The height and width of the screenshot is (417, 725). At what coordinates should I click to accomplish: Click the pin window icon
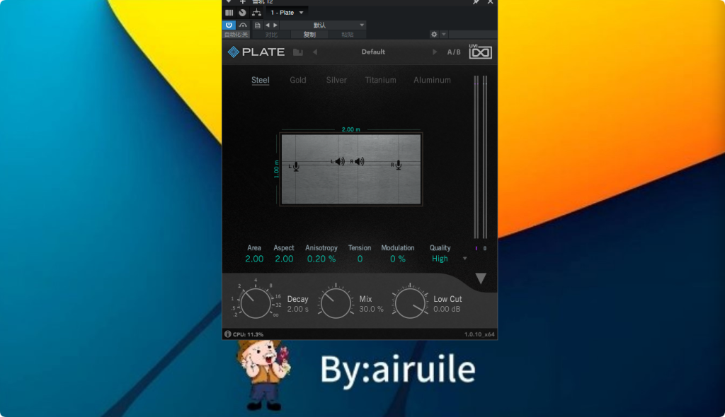(476, 2)
